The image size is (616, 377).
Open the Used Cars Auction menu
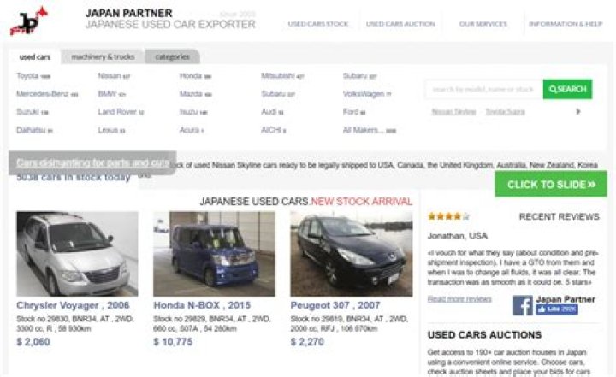point(400,24)
